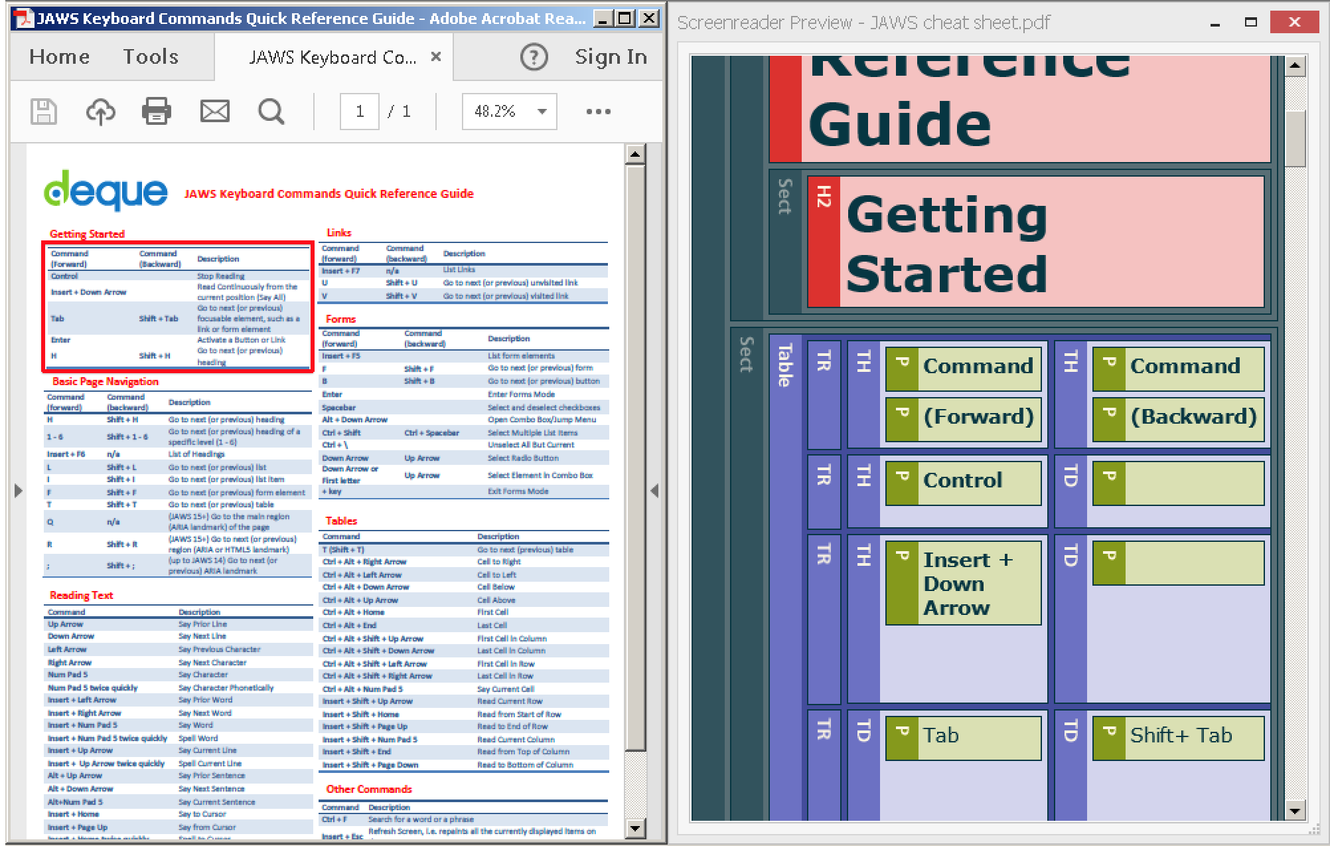Click 'Enter Forms Mode' row in Forms table
This screenshot has height=846, width=1330.
pyautogui.click(x=463, y=394)
